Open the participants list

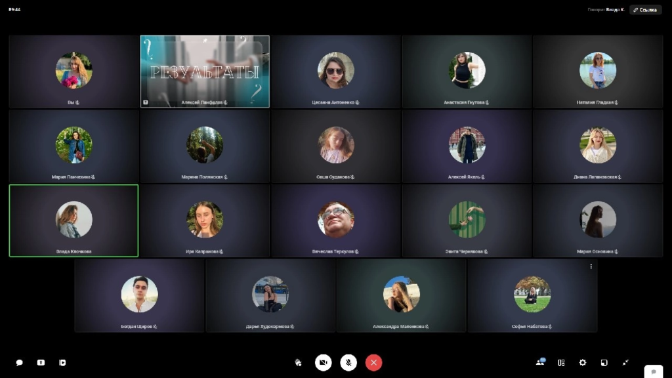pos(540,362)
